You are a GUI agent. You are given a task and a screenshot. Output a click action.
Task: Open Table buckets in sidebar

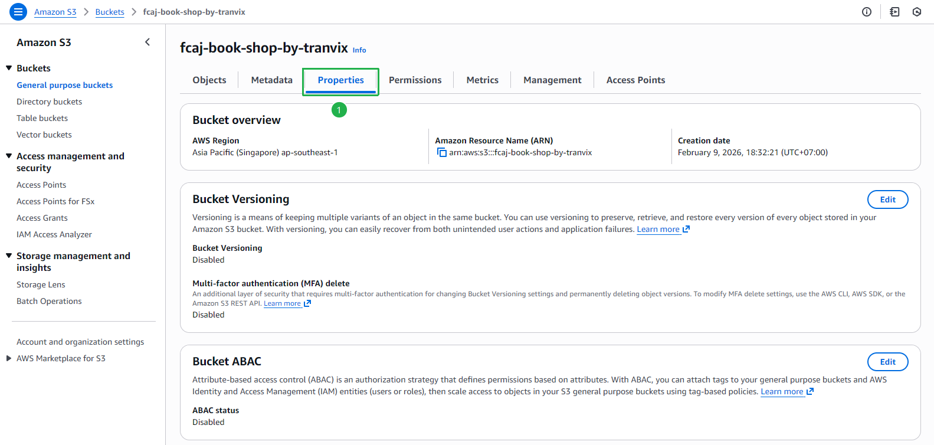click(x=42, y=118)
